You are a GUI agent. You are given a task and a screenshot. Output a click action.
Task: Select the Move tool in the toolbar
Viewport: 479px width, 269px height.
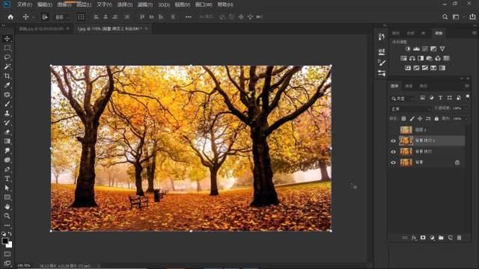[x=7, y=39]
